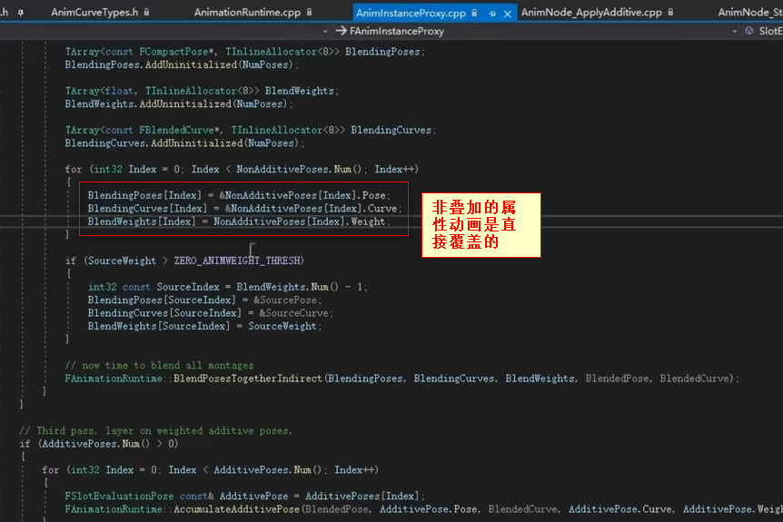Click lock icon on AnimationRuntime.cpp tab
The height and width of the screenshot is (522, 783).
[x=310, y=13]
